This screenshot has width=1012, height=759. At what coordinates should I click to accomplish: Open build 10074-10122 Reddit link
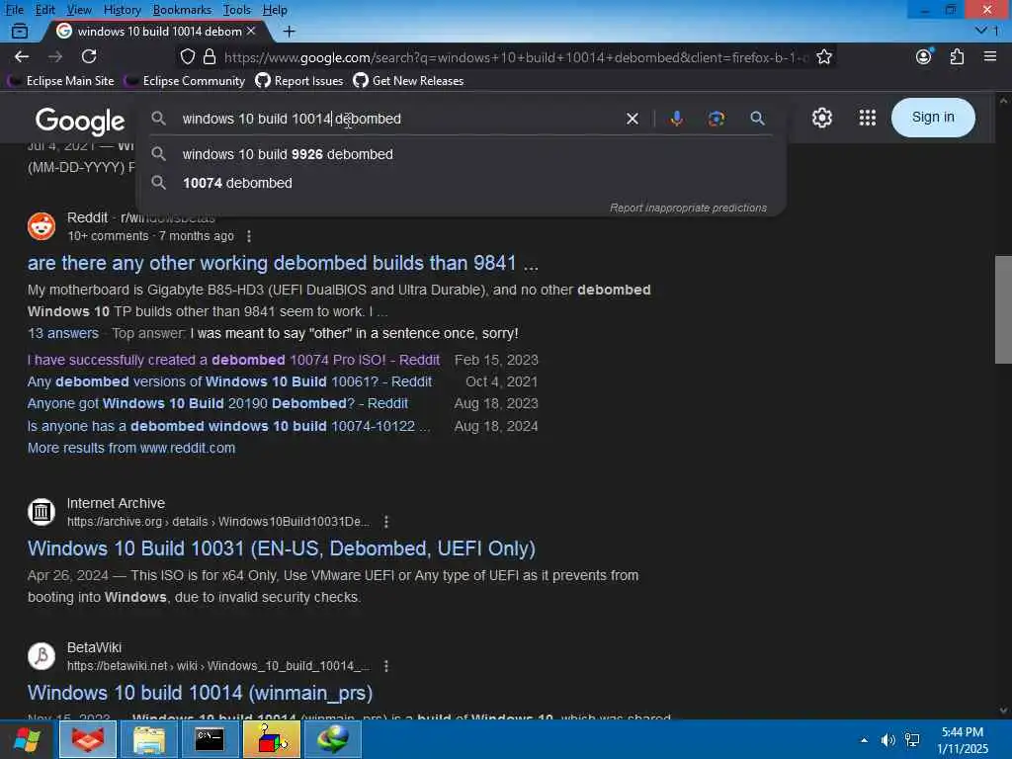(x=228, y=426)
